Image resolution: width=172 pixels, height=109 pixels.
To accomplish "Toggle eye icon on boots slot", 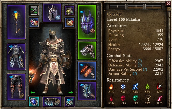I will pyautogui.click(x=82, y=85).
